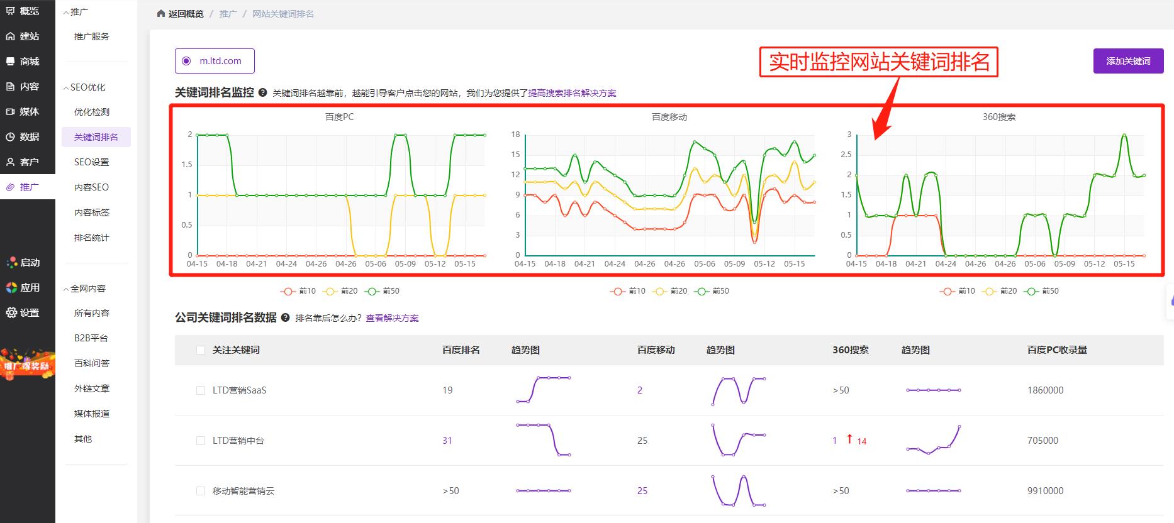The height and width of the screenshot is (523, 1174).
Task: Click help icon next to 关键词排名监控
Action: (x=262, y=92)
